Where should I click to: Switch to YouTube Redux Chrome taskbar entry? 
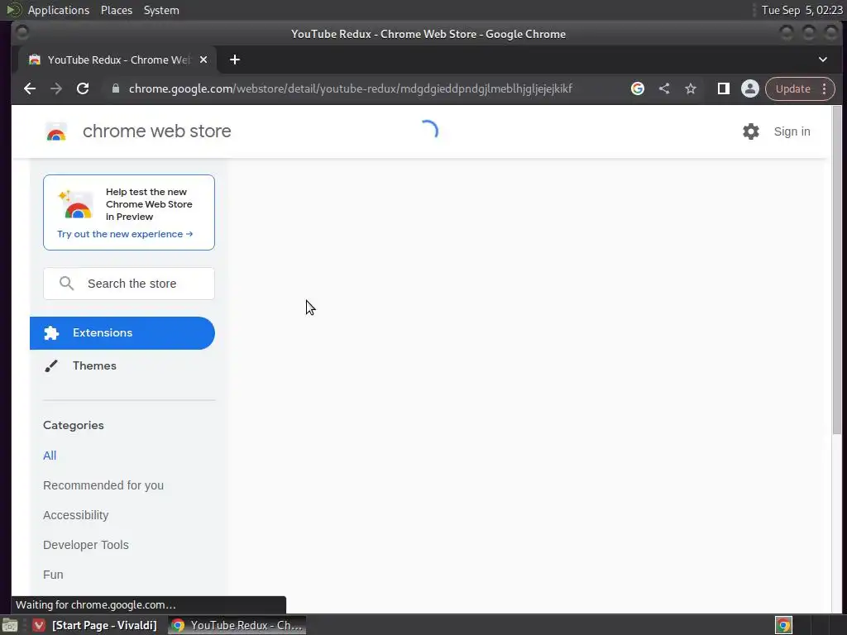point(237,625)
